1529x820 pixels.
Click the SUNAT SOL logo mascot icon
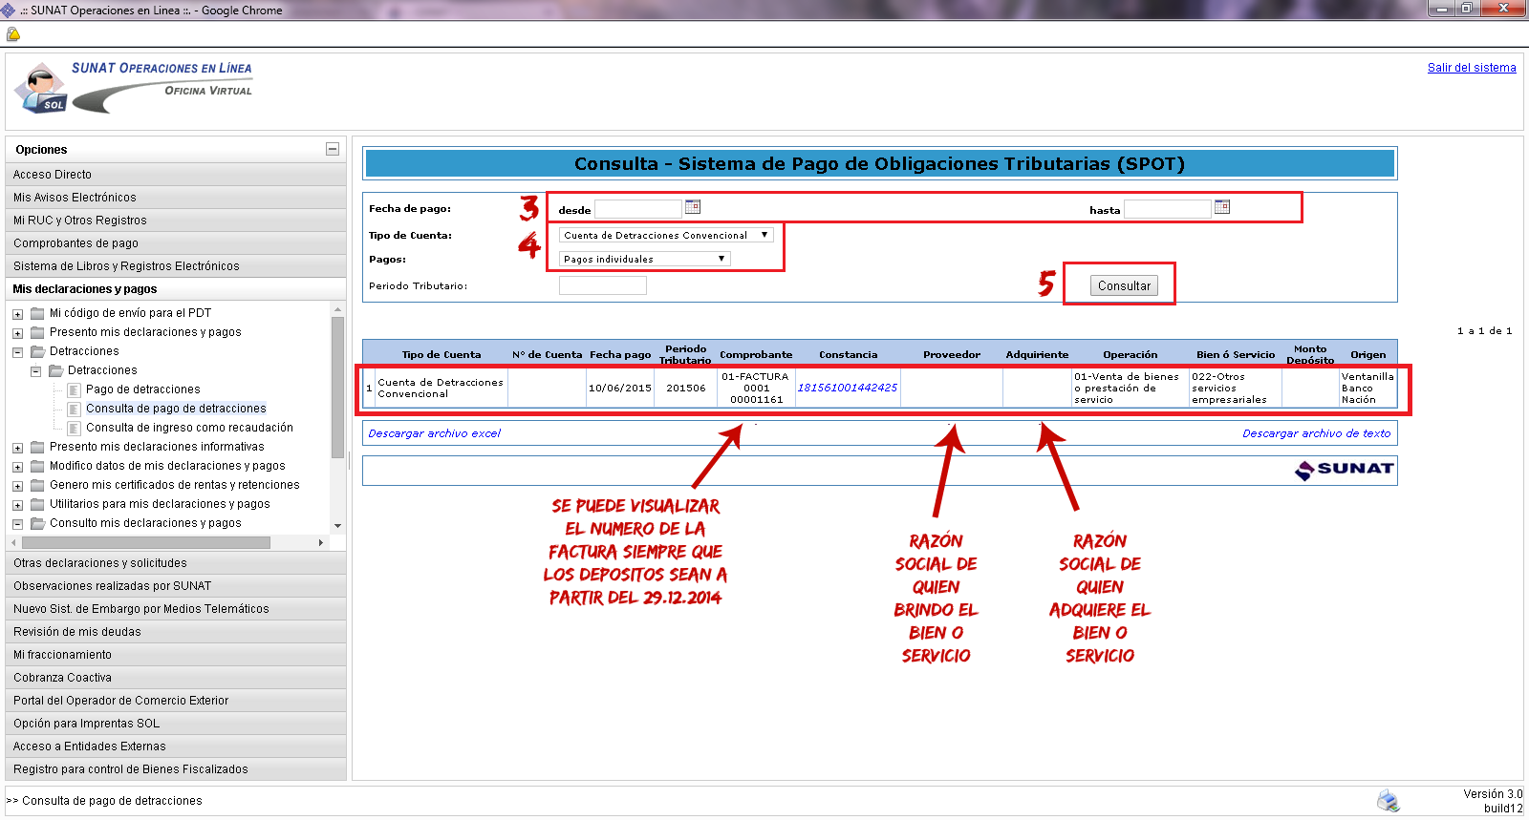[x=40, y=88]
